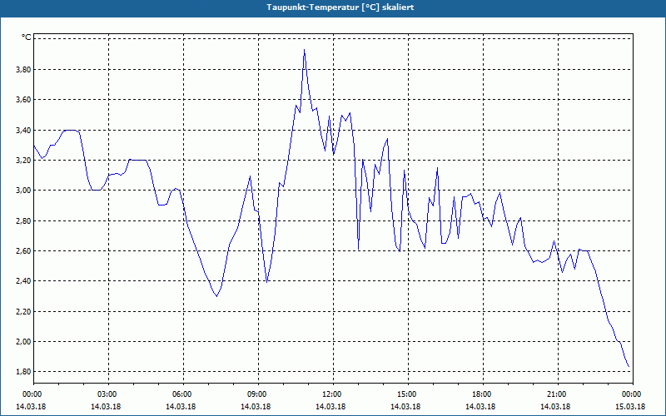Select the 2,00 y-axis value
Viewport: 666px width, 416px height.
point(23,341)
